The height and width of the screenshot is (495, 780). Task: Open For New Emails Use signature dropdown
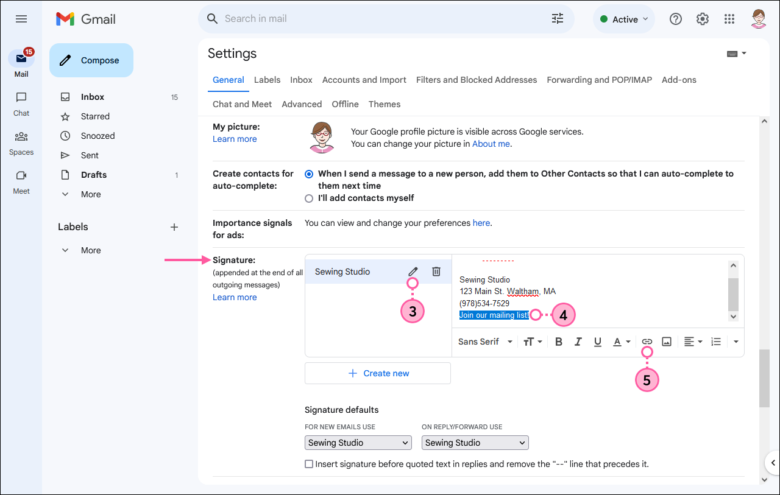point(358,443)
